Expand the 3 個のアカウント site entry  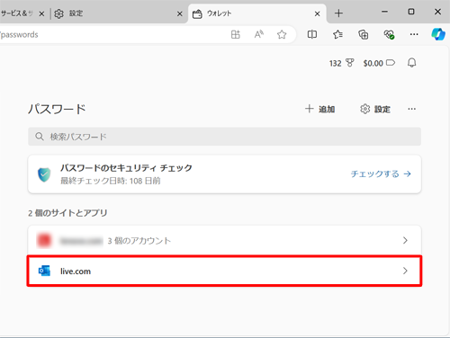click(224, 240)
